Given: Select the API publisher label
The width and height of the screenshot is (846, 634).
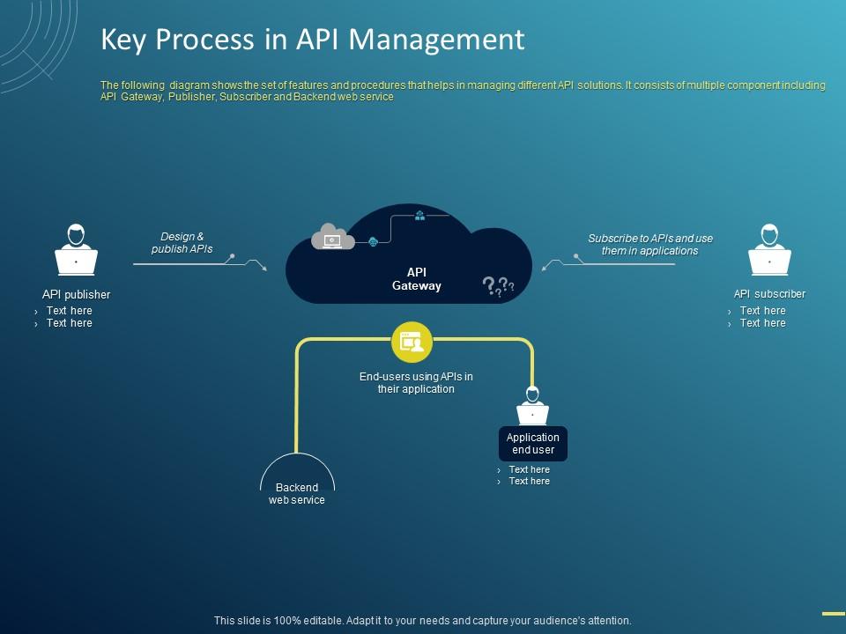Looking at the screenshot, I should click(76, 294).
